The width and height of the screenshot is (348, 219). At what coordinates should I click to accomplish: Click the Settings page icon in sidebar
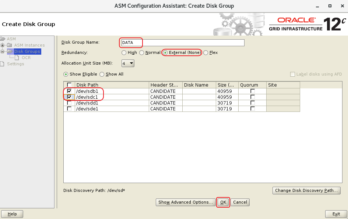[3, 64]
